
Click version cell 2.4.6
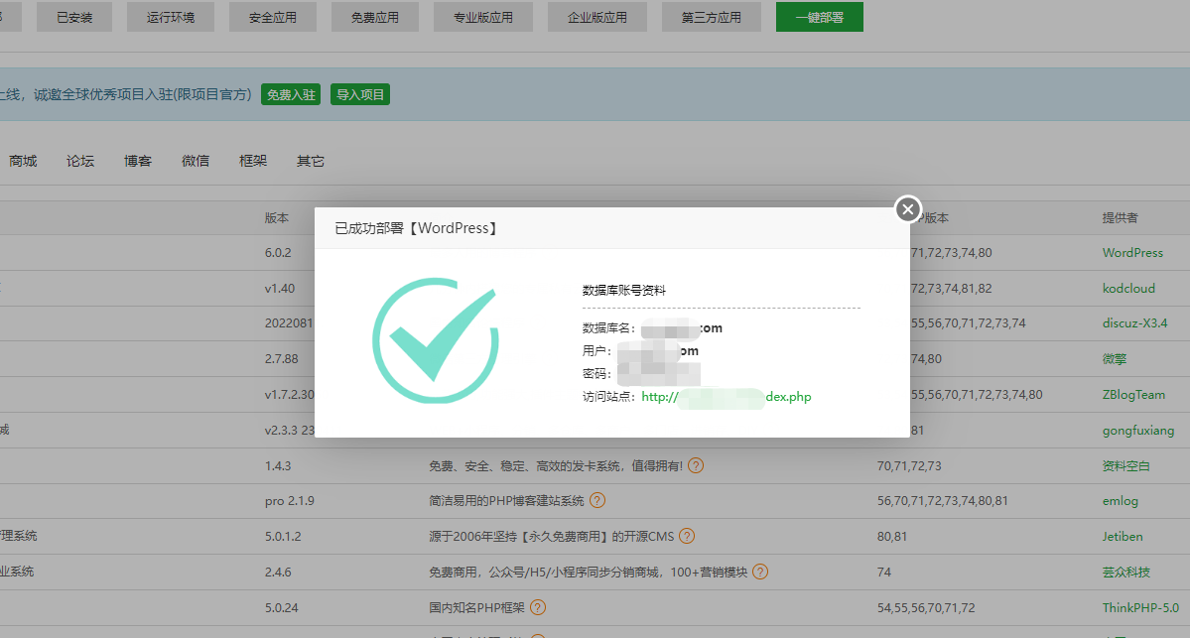click(278, 572)
